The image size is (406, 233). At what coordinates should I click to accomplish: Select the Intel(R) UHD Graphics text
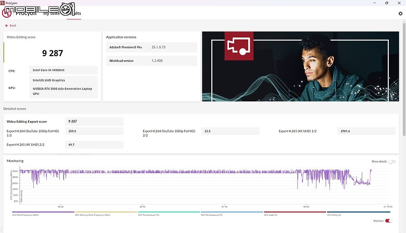tap(49, 80)
